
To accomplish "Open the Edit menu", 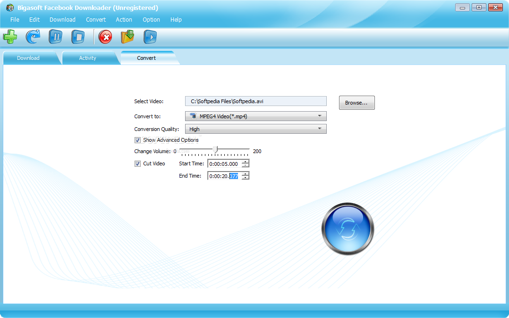I will click(x=34, y=20).
